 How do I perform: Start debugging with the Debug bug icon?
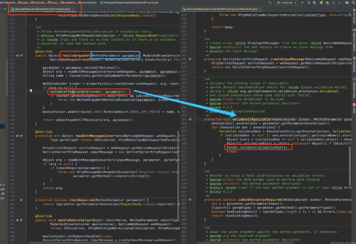pos(308,3)
